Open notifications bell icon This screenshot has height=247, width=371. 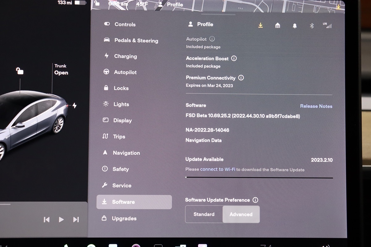pos(295,26)
